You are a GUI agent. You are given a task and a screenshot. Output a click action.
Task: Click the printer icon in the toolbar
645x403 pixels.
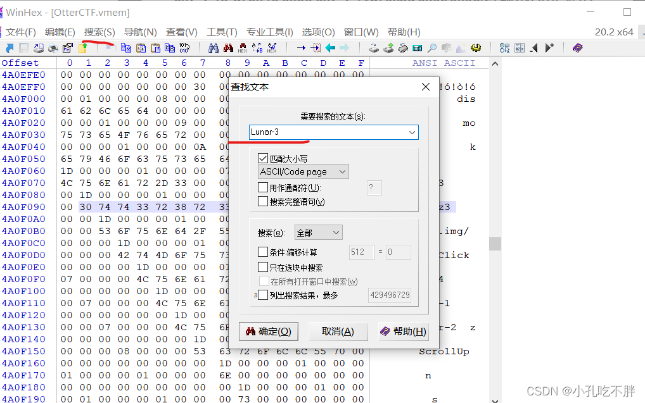click(53, 48)
